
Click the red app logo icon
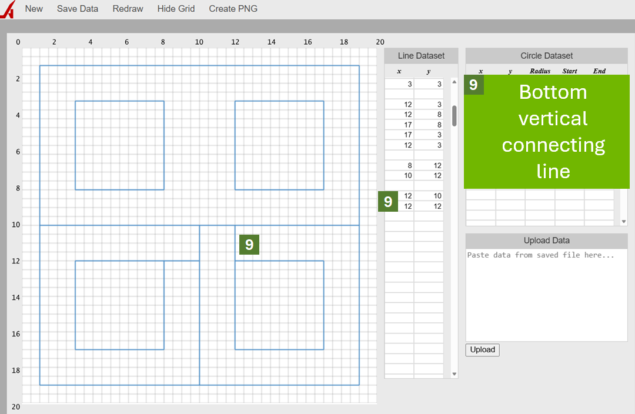coord(7,9)
